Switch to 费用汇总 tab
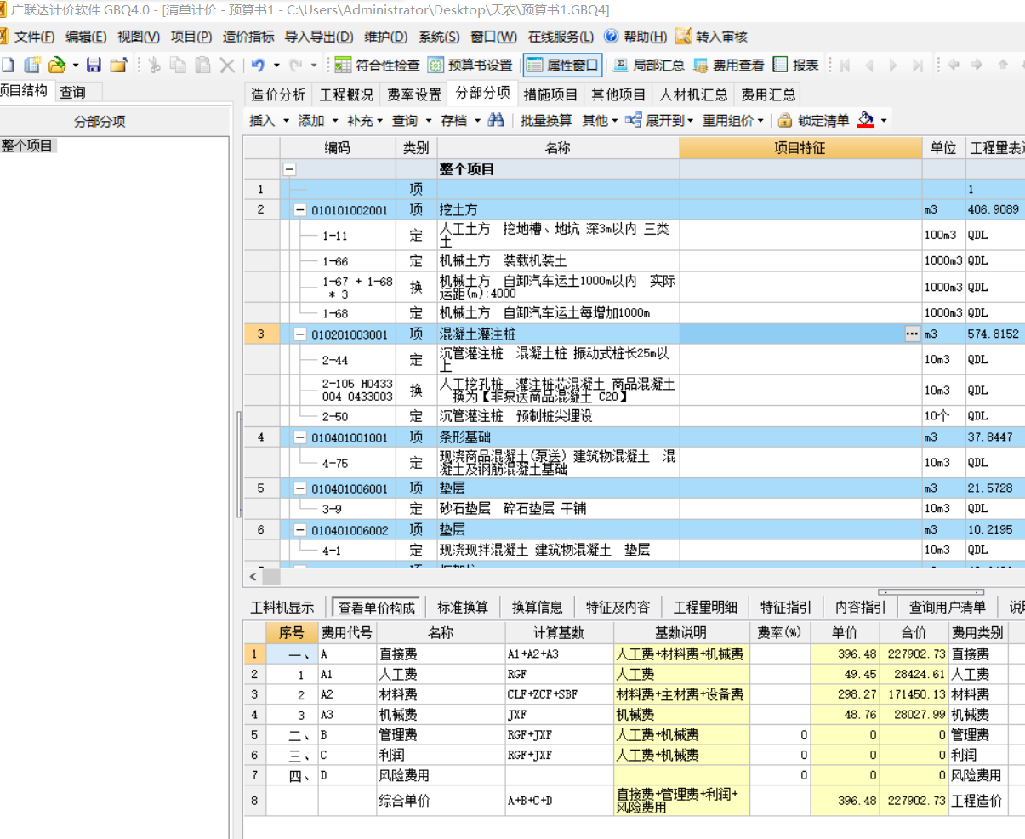The image size is (1025, 839). click(x=768, y=94)
